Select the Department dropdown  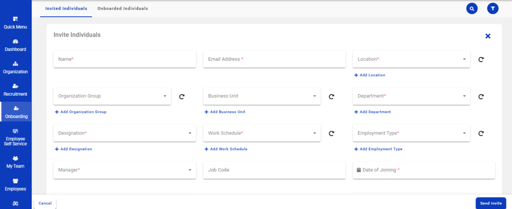[411, 96]
